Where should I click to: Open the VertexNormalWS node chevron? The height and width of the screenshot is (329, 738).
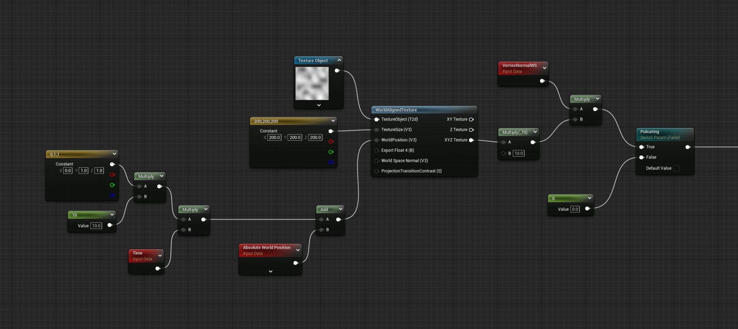[x=544, y=68]
